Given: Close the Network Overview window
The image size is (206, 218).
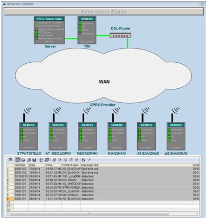Looking at the screenshot, I should pos(202,4).
